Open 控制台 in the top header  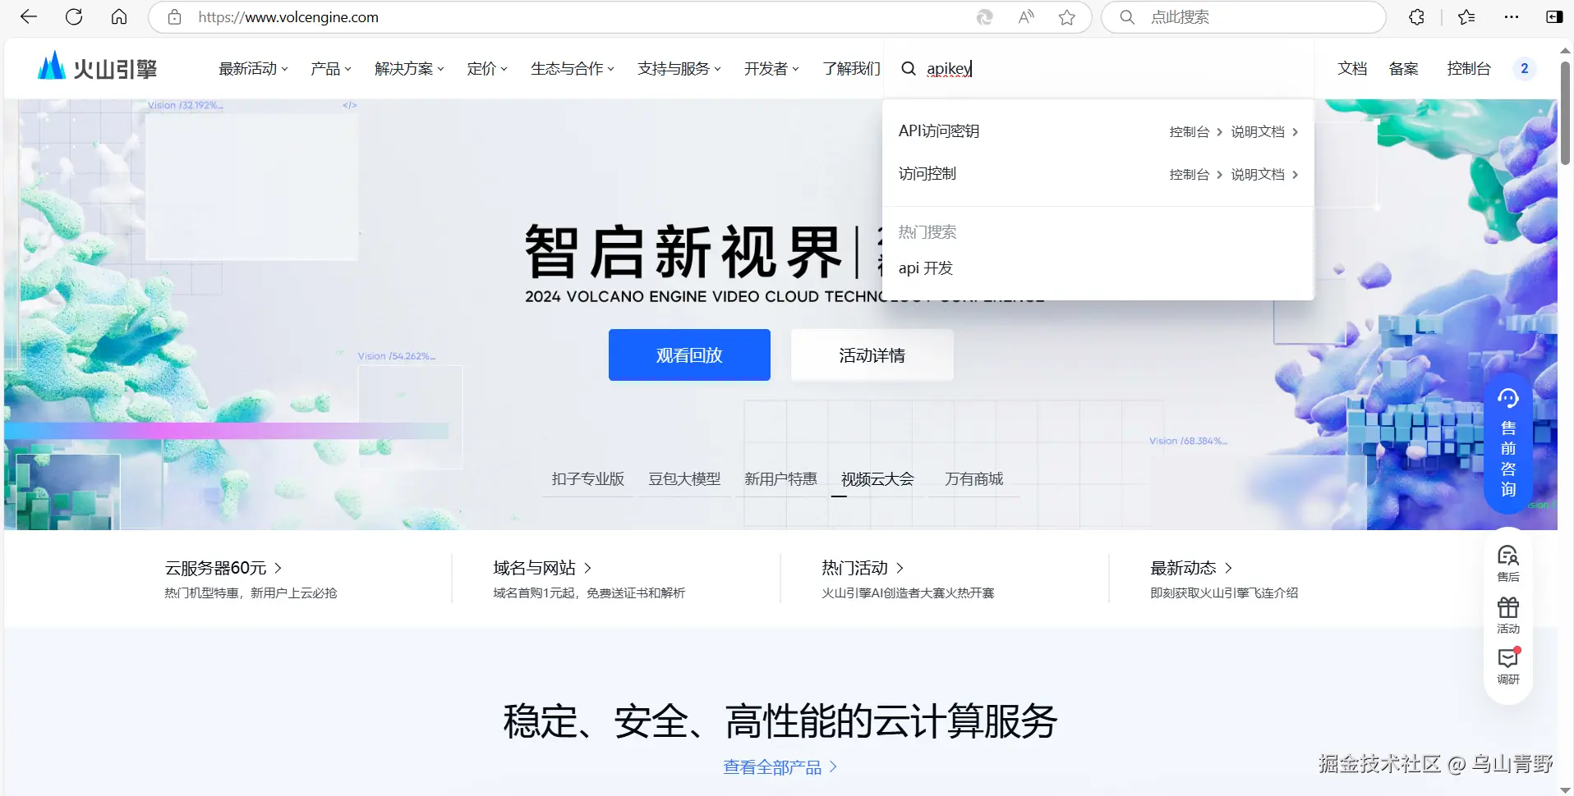tap(1469, 69)
